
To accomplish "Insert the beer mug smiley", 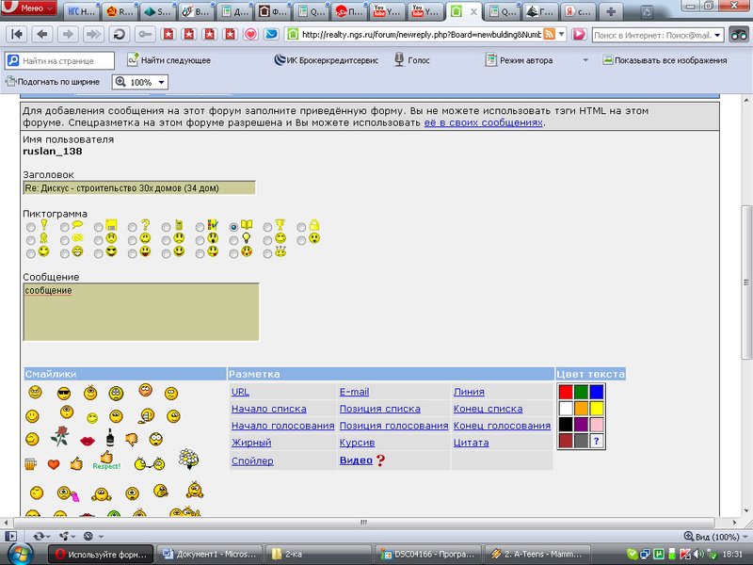I will 30,463.
